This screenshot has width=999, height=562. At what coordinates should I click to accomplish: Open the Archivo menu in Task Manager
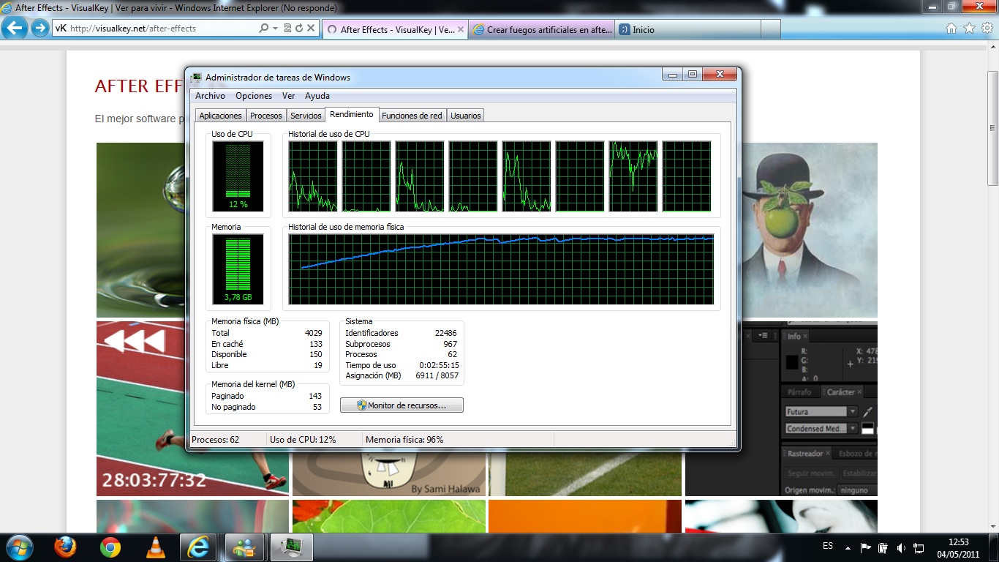[x=210, y=96]
